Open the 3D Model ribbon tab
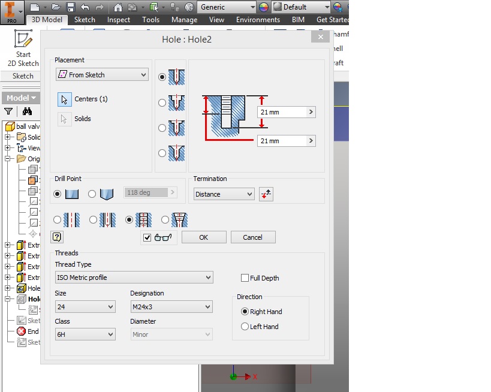This screenshot has width=491, height=392. [x=47, y=19]
